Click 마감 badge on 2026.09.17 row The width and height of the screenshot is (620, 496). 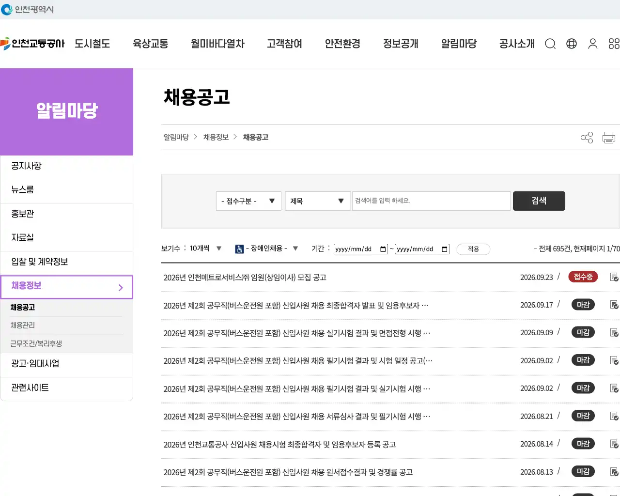583,305
